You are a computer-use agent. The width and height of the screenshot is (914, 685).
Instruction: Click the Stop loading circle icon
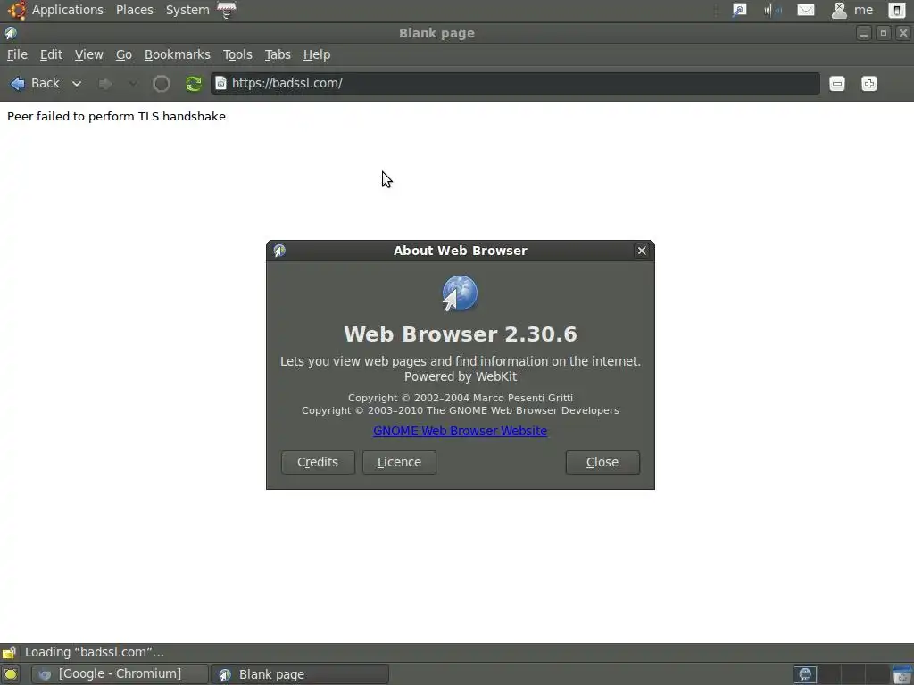(x=162, y=84)
